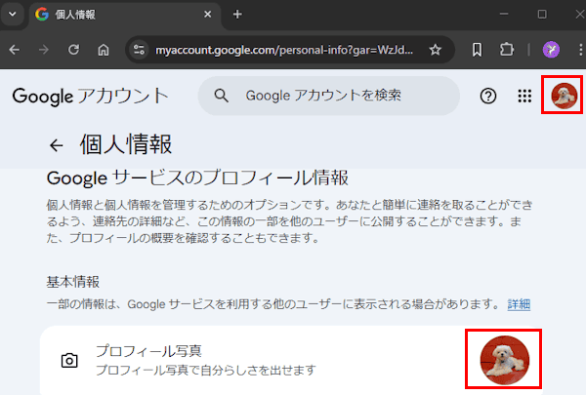Image resolution: width=586 pixels, height=395 pixels.
Task: View site information icon in address bar
Action: (139, 50)
